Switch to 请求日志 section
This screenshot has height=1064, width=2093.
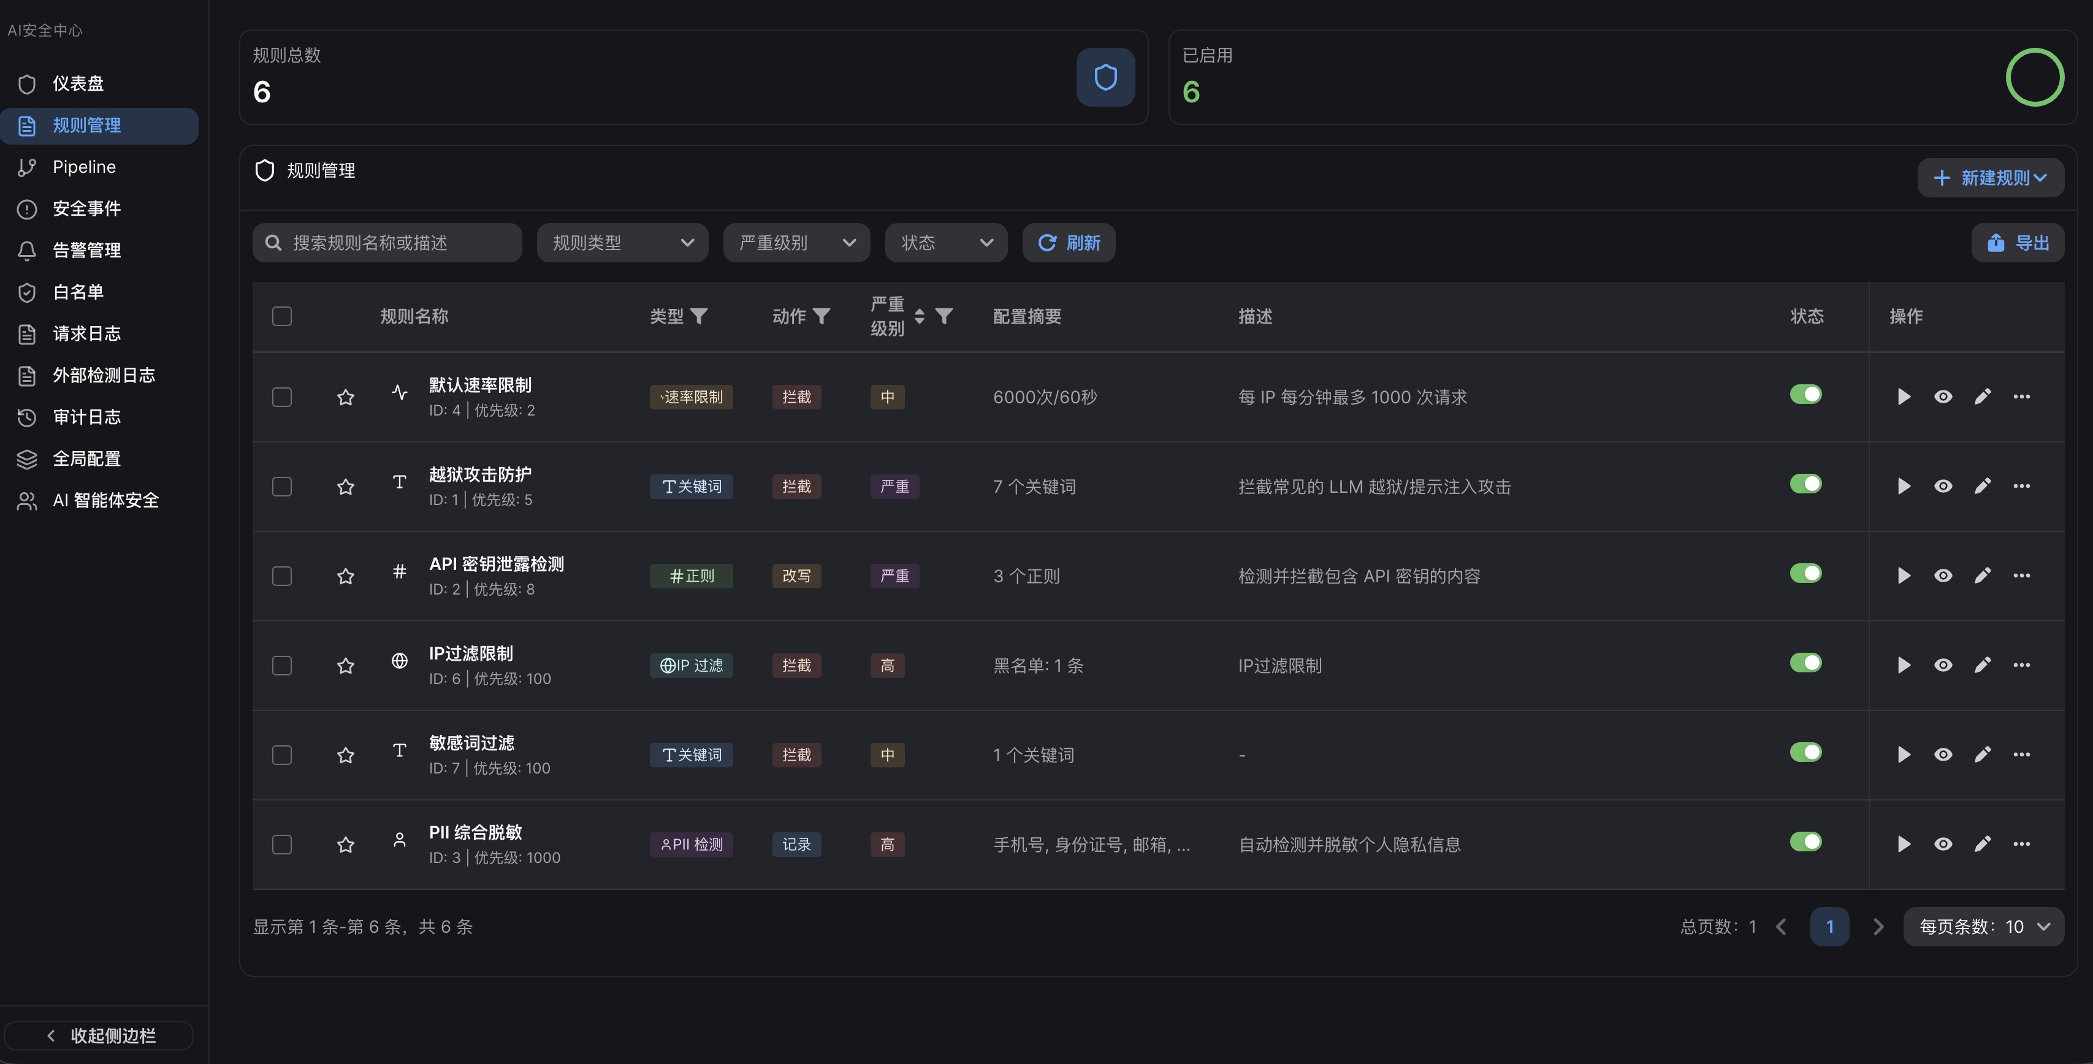coord(86,333)
